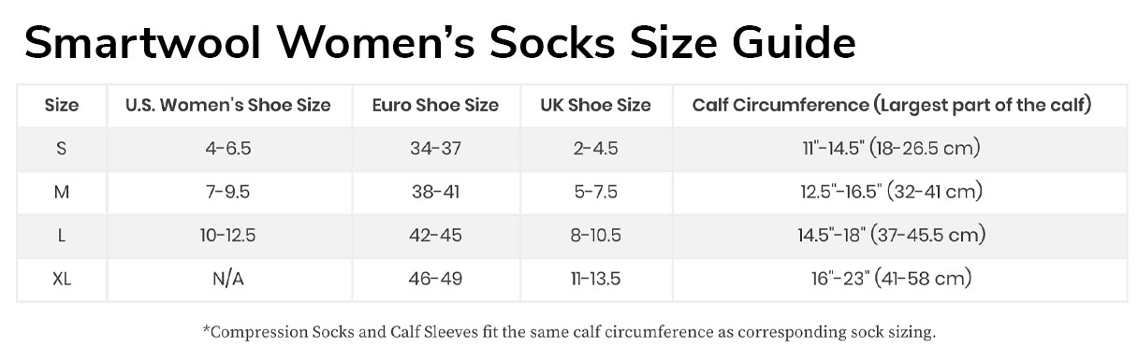The width and height of the screenshot is (1138, 361).
Task: Click the U.S. Women's Shoe Size header
Action: point(228,105)
